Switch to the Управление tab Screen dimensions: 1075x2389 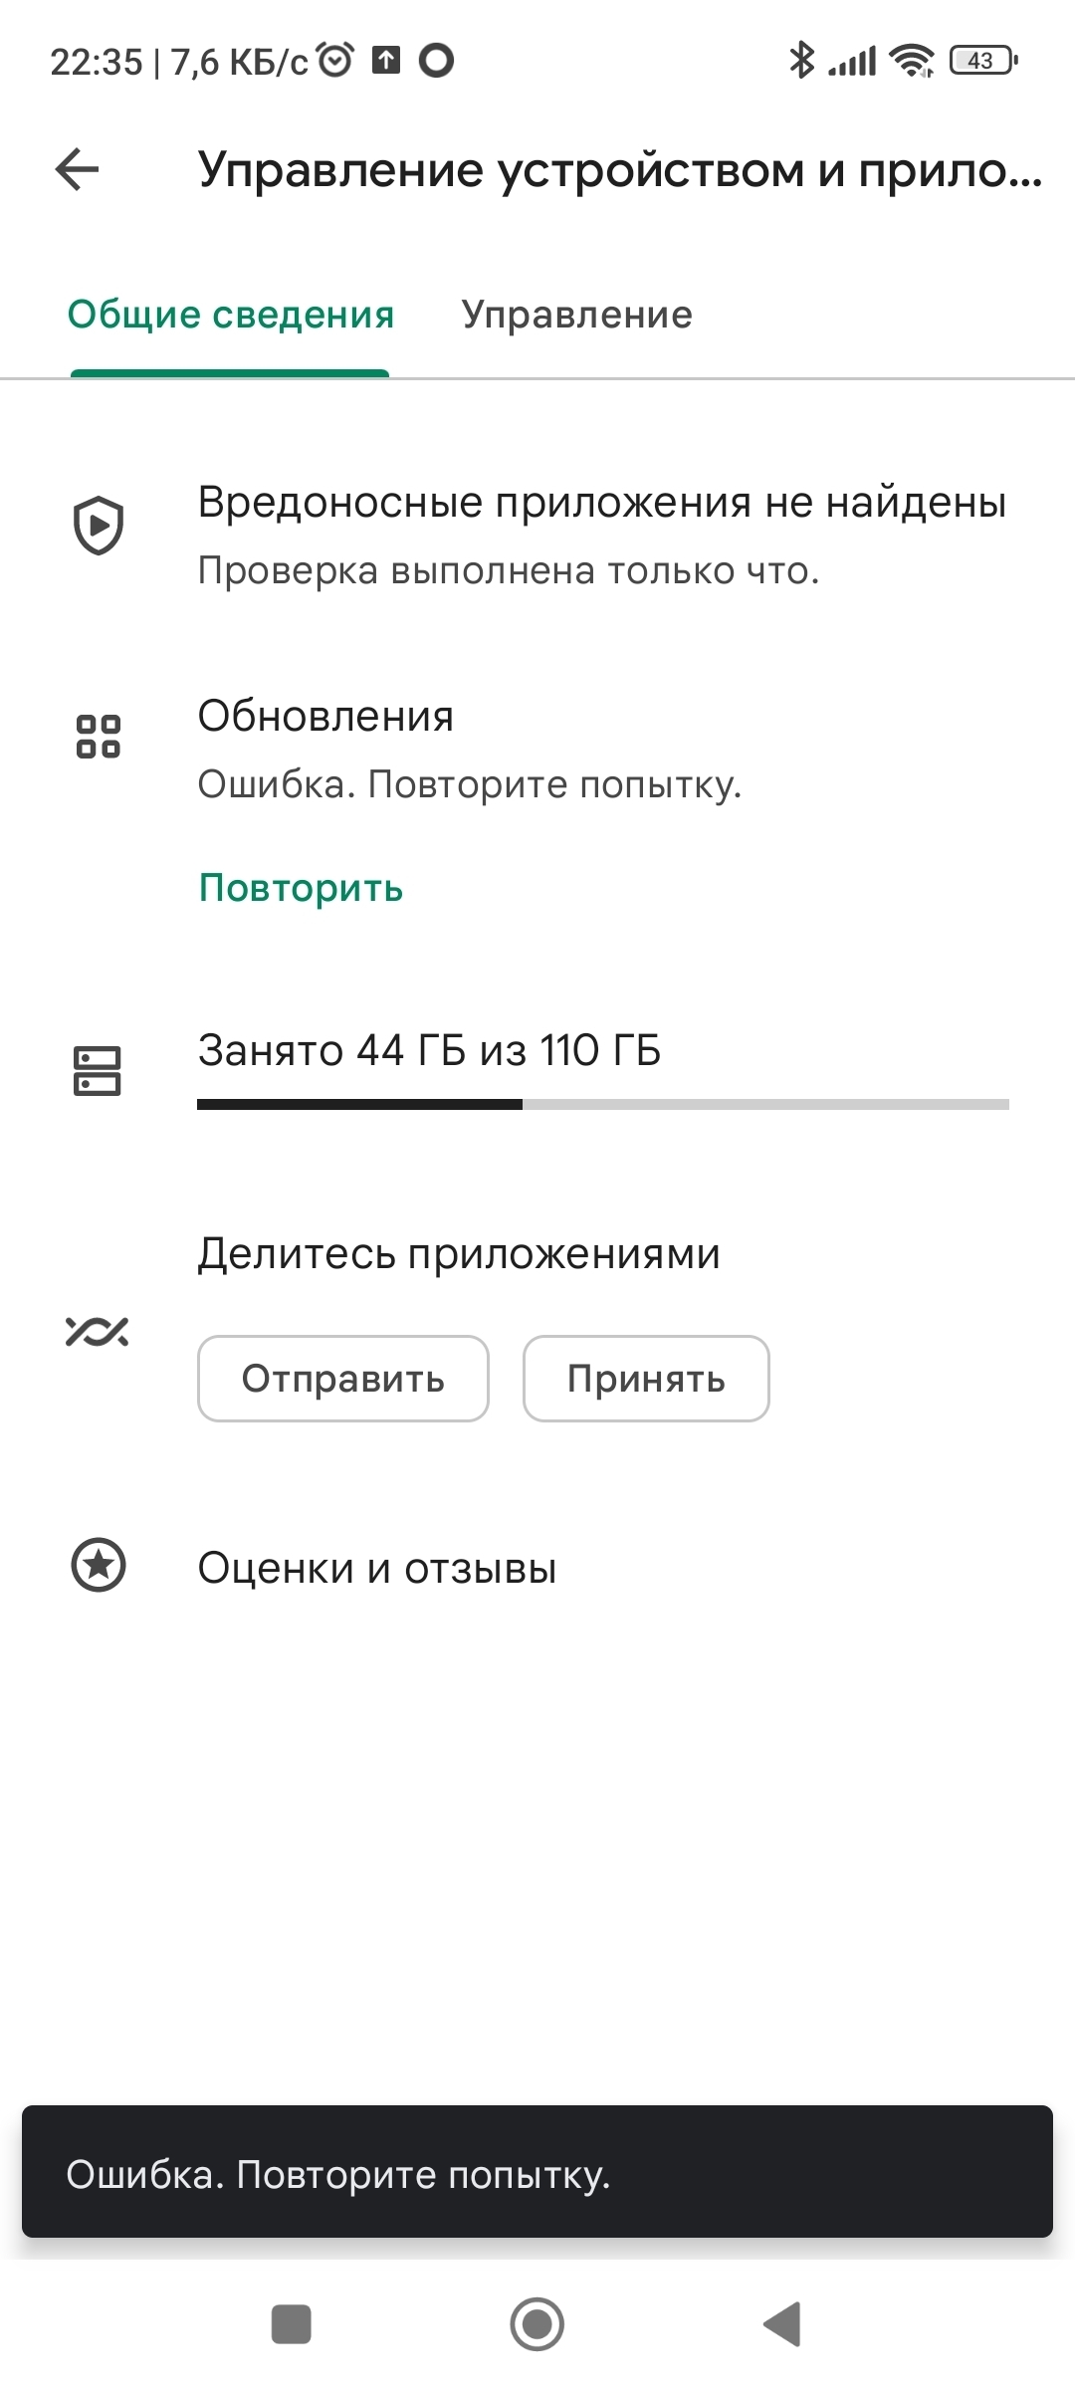coord(576,315)
